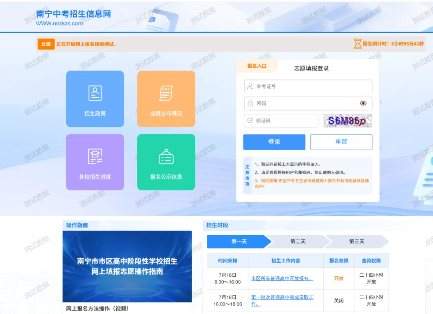Click the 7月18日 8:30～16:00 time cell
The image size is (433, 314).
pos(228,278)
